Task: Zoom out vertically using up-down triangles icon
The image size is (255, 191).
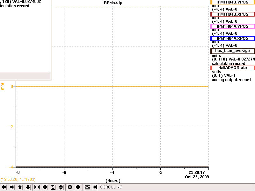Action: click(61, 187)
